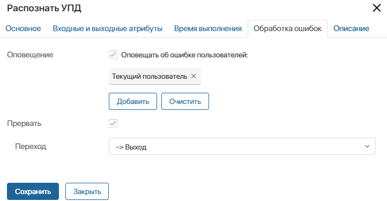Click the Оповещение label
387x201 pixels.
point(30,55)
